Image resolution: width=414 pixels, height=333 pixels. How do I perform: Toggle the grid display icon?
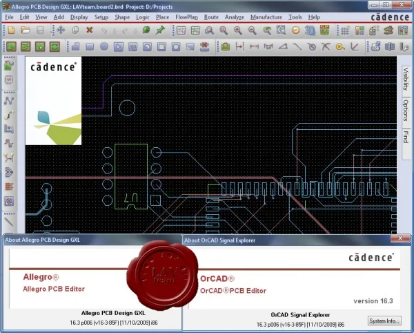click(345, 30)
